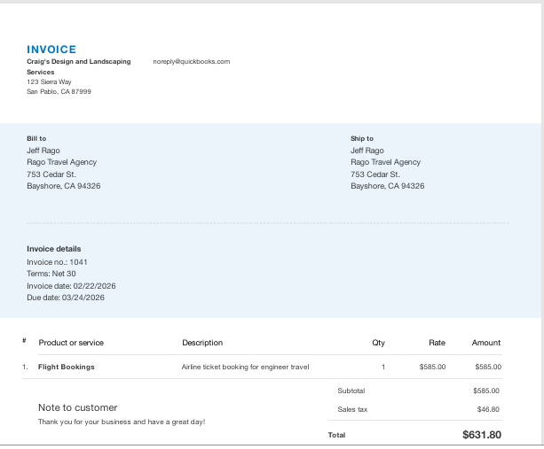Image resolution: width=544 pixels, height=449 pixels.
Task: Click the blue INVOICE heading
Action: click(x=51, y=50)
